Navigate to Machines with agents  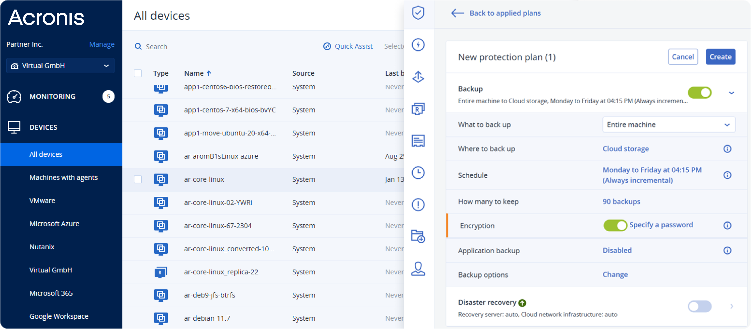64,177
